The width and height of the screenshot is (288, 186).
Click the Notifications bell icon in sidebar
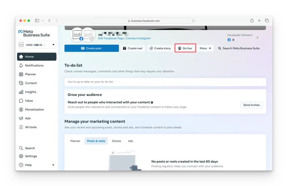(x=21, y=65)
